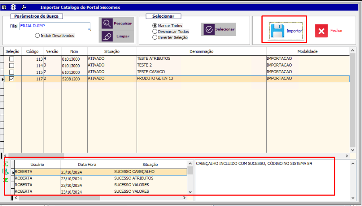The width and height of the screenshot is (362, 206).
Task: Choose the Inverter Seleção radio button
Action: pos(155,37)
